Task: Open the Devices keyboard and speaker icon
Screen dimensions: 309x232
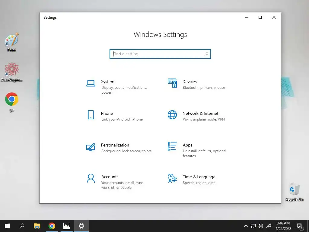Action: tap(172, 83)
